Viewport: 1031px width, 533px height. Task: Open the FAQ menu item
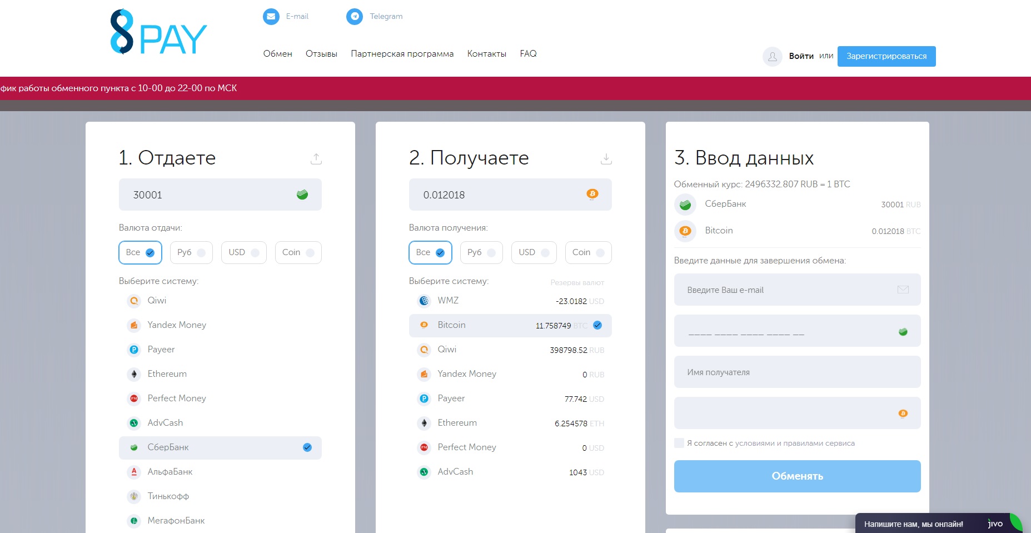click(529, 54)
